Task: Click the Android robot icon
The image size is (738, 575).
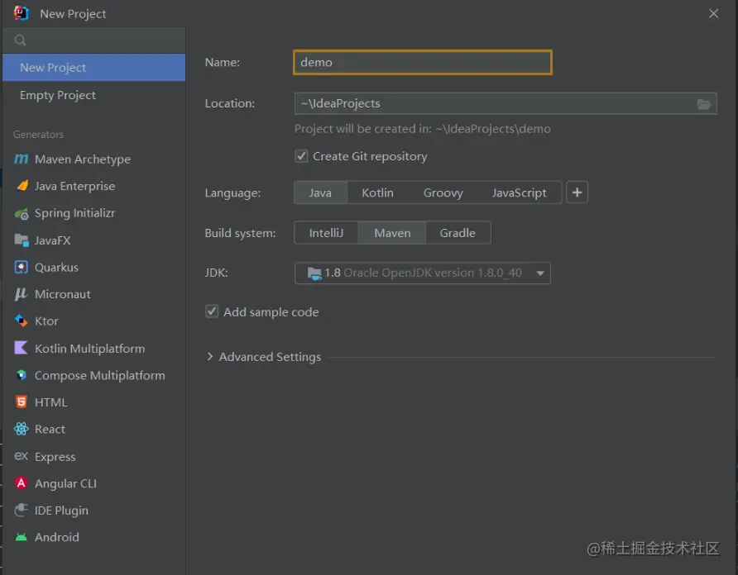Action: (x=22, y=537)
